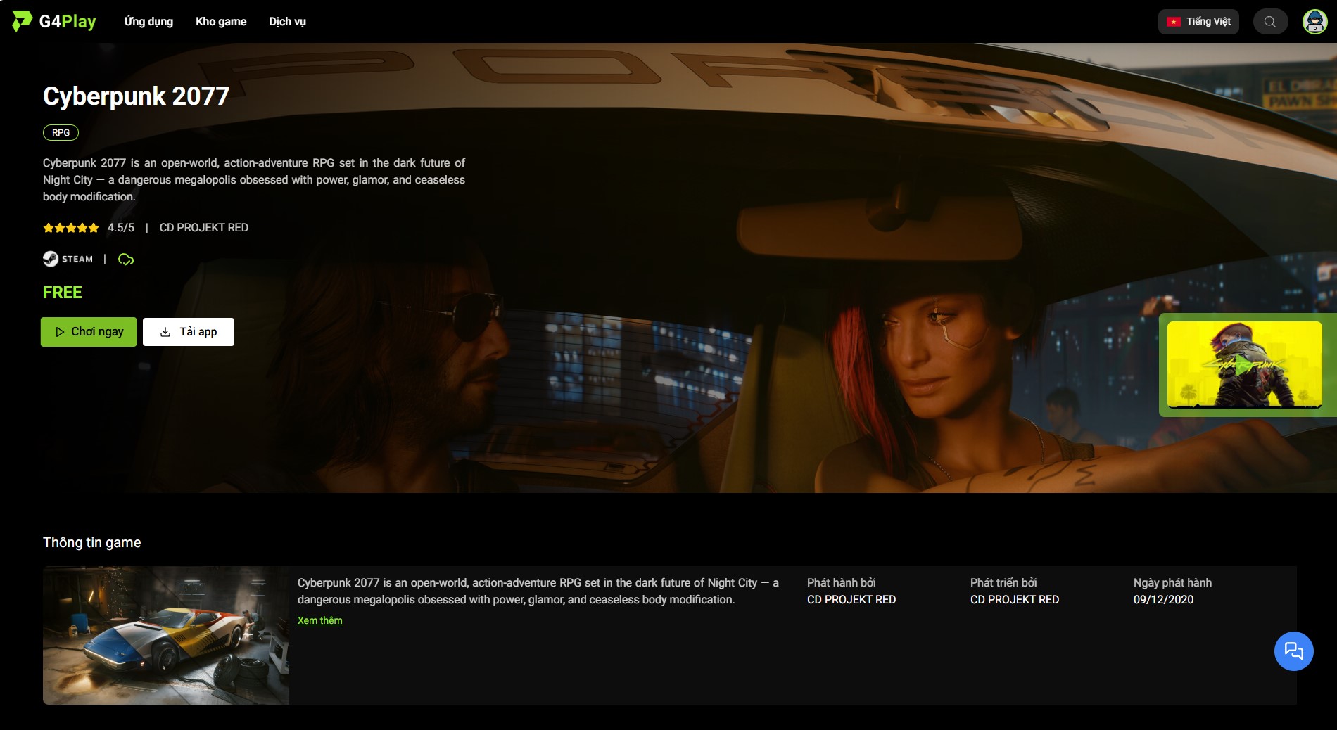The image size is (1337, 730).
Task: Click the Ngày phát hành label
Action: pos(1173,583)
